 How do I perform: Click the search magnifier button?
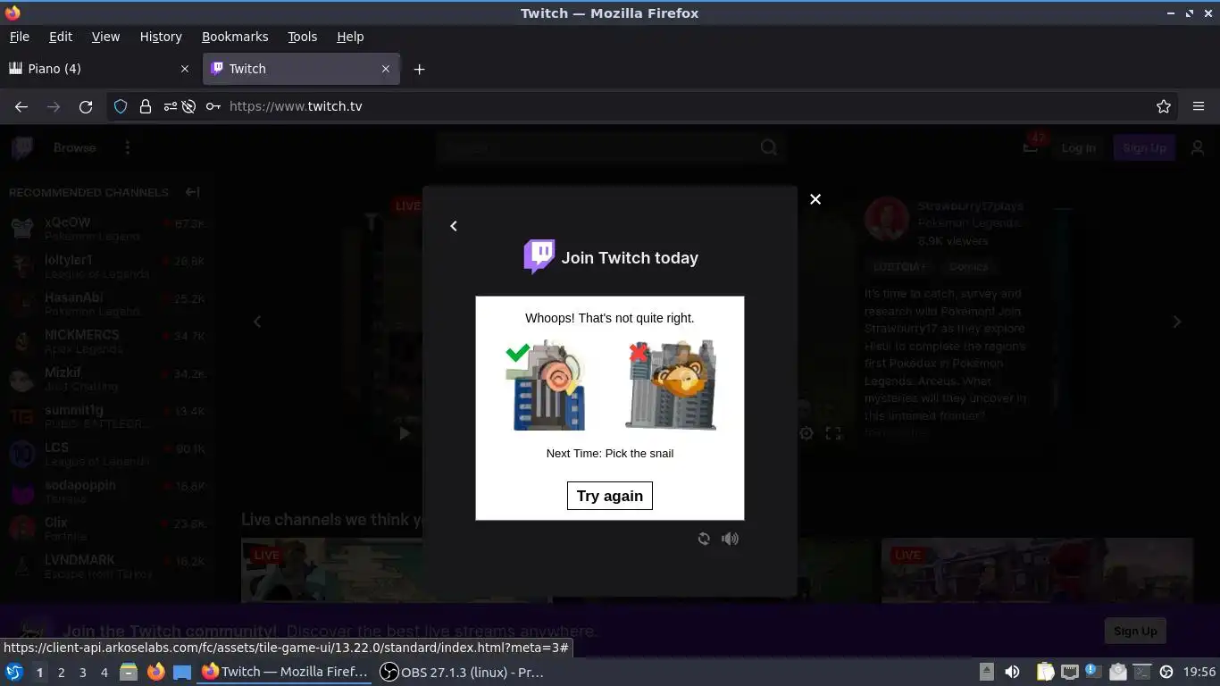(x=769, y=148)
